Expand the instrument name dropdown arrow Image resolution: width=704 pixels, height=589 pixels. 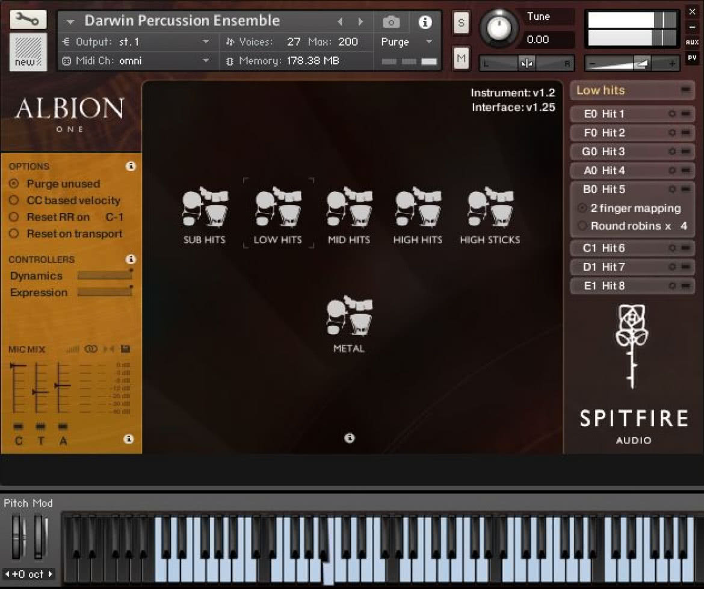coord(70,21)
